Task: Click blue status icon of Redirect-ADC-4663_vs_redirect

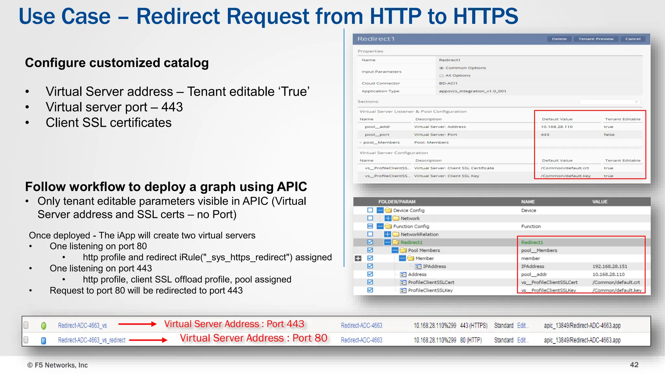Action: click(x=44, y=341)
